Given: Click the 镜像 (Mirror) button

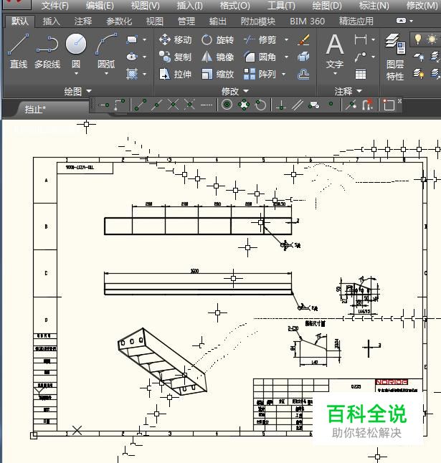Looking at the screenshot, I should 218,57.
